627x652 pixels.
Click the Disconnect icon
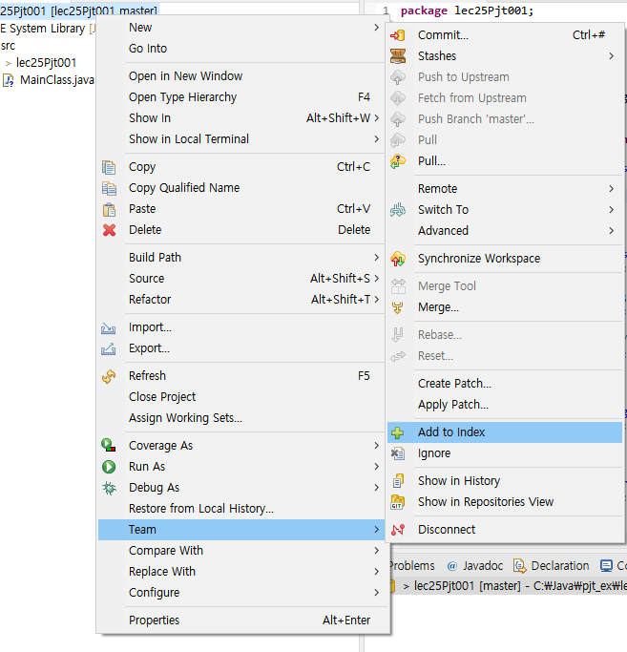(x=398, y=530)
